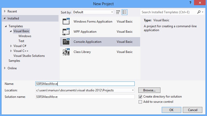
Task: Click the Browse... button
Action: [x=149, y=90]
